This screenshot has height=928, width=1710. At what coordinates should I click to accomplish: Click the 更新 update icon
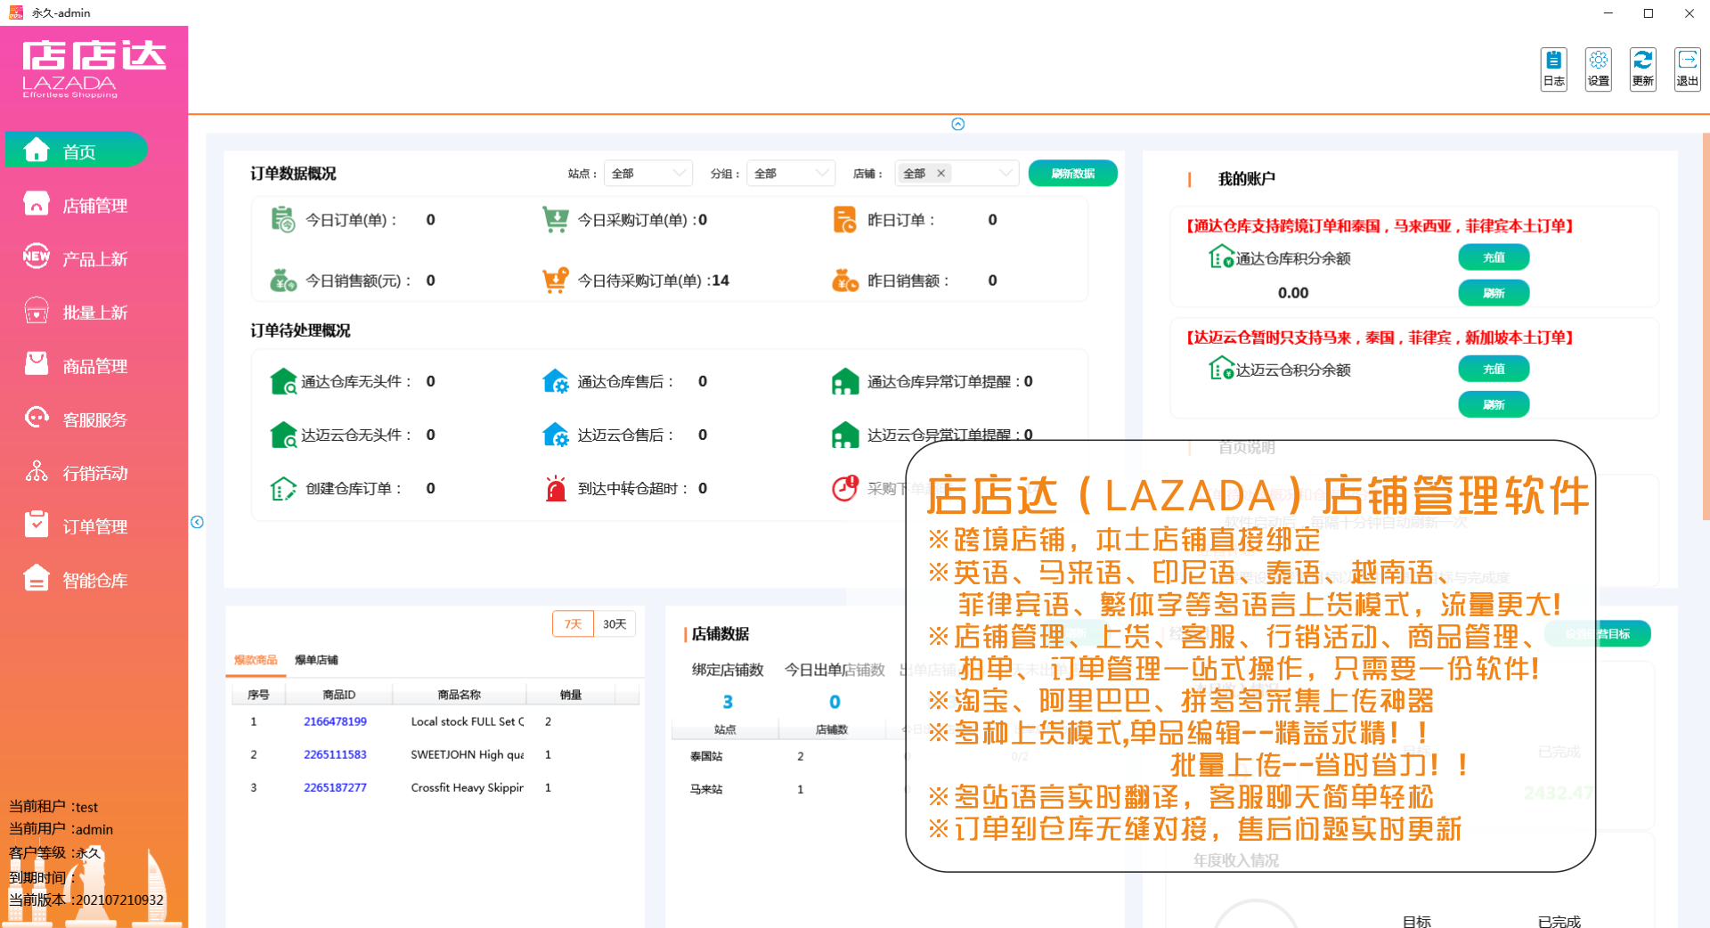coord(1643,69)
